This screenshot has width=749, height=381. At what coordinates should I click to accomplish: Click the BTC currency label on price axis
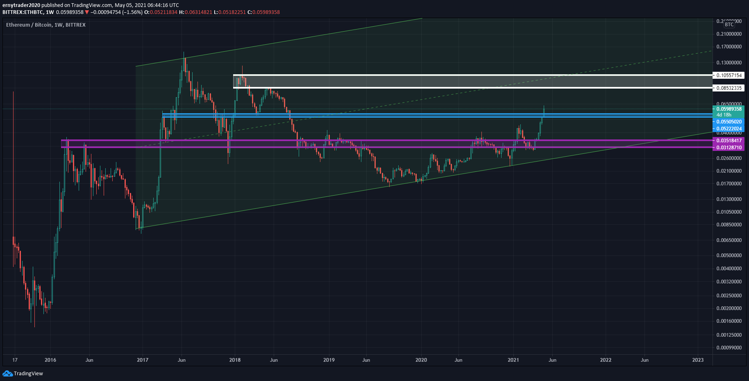click(729, 25)
